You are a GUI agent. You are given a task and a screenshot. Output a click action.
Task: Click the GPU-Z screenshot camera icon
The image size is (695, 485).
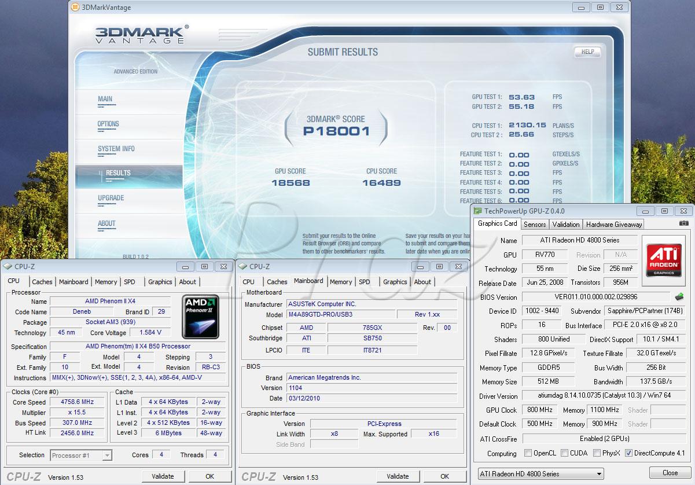pos(683,223)
